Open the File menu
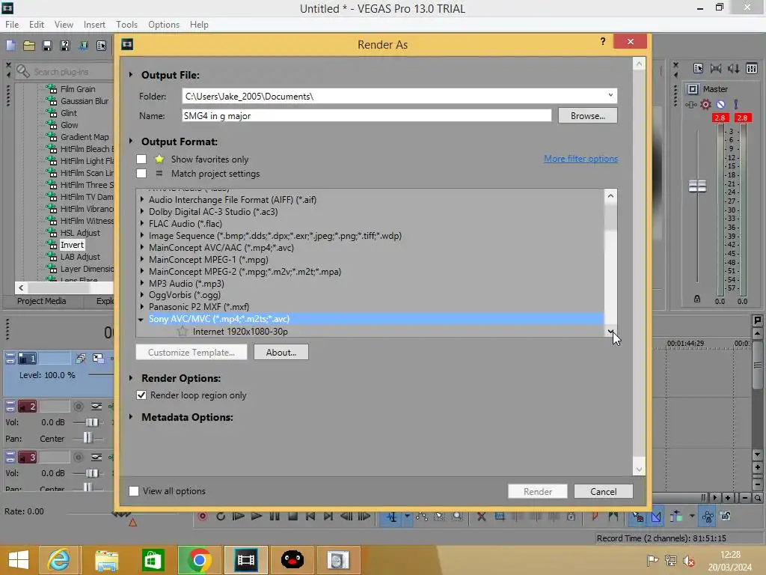Image resolution: width=766 pixels, height=575 pixels. pos(12,25)
